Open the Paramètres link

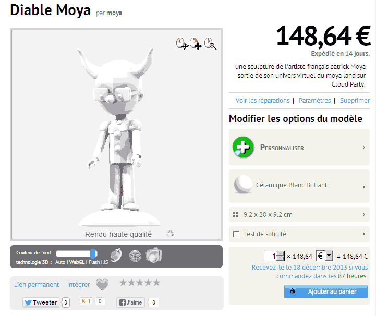(x=314, y=101)
